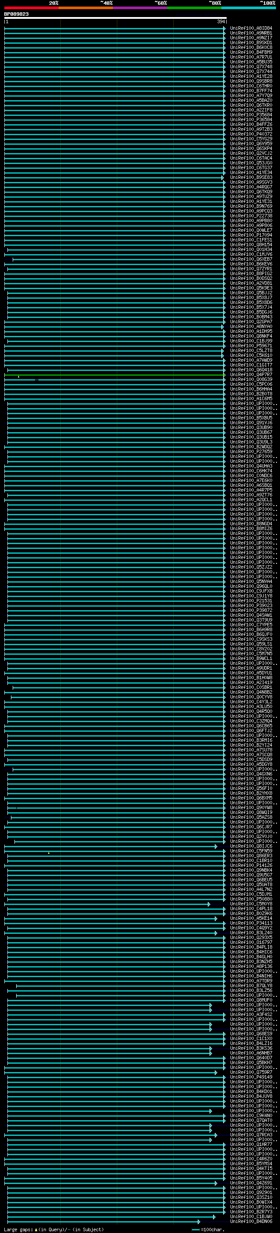Select the UniRef100_O16797 hit label
The width and height of the screenshot is (280, 1233).
click(x=251, y=943)
